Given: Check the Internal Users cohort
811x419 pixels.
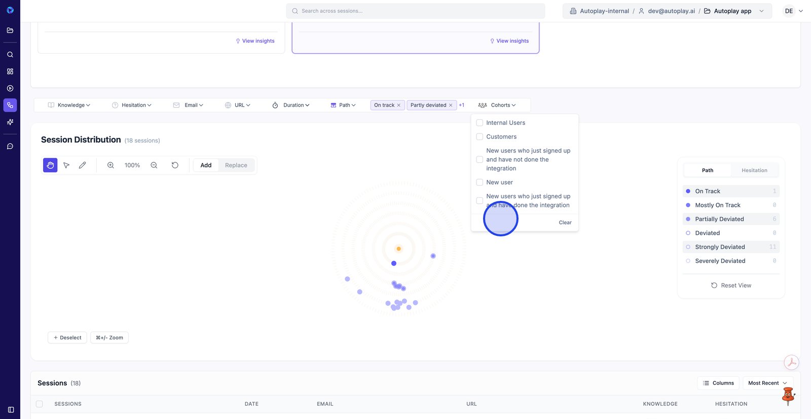Looking at the screenshot, I should (x=480, y=123).
